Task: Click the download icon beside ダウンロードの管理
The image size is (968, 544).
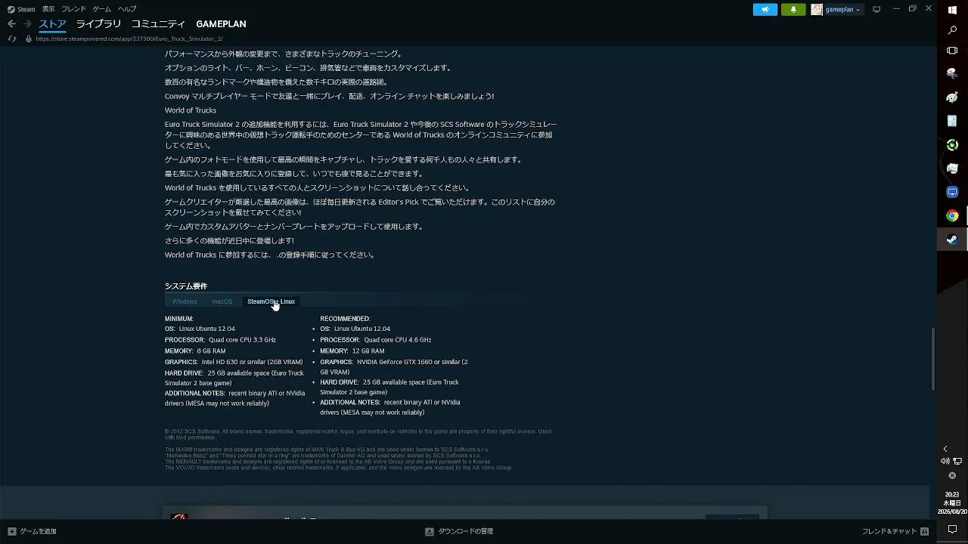Action: pos(430,532)
